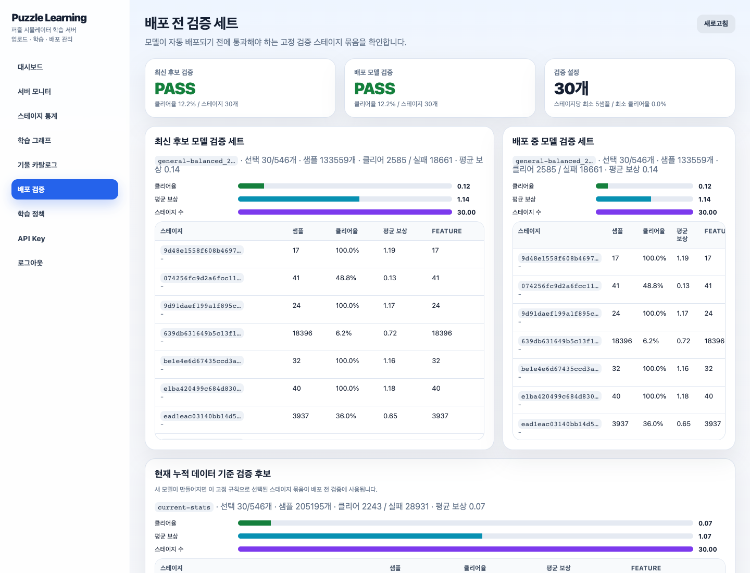Click the 최신 후보 검증 PASS card
The width and height of the screenshot is (750, 573).
click(x=240, y=88)
